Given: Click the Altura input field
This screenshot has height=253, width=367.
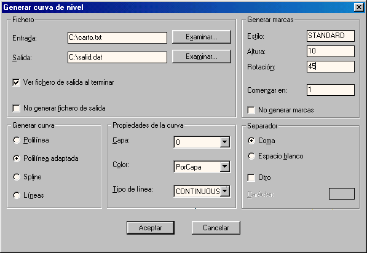Looking at the screenshot, I should (331, 51).
